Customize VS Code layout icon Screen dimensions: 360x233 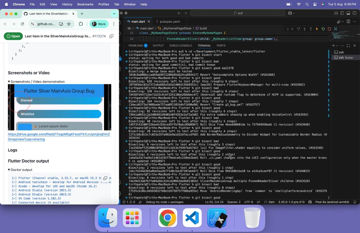(336, 13)
